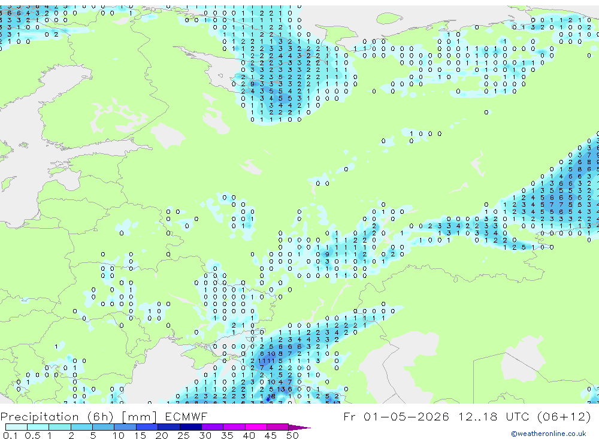This screenshot has height=439, width=599.
Task: Select the 5–10 mm legend color swatch
Action: pos(103,427)
